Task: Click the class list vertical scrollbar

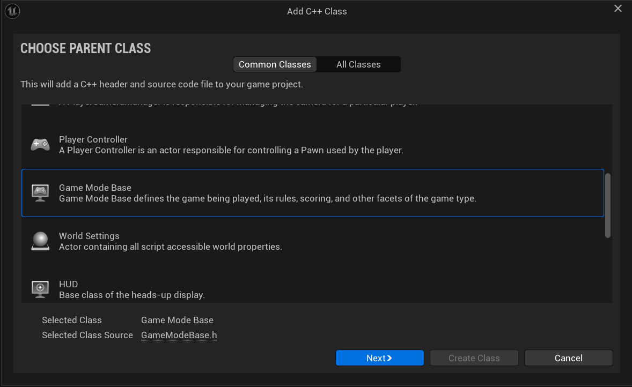Action: (608, 205)
